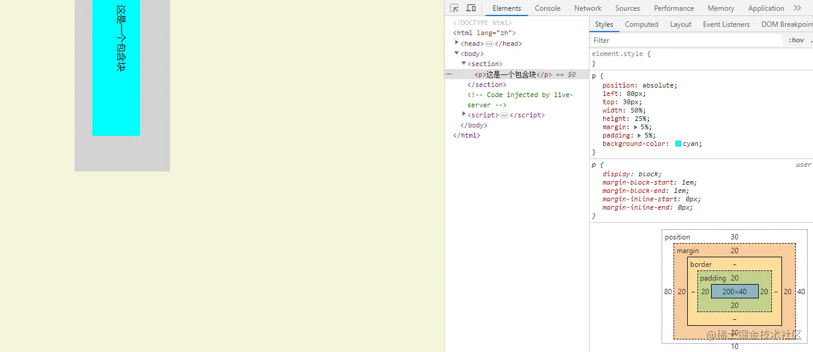Click the DOCTYPE html line
Screen dimensions: 813x352
482,23
